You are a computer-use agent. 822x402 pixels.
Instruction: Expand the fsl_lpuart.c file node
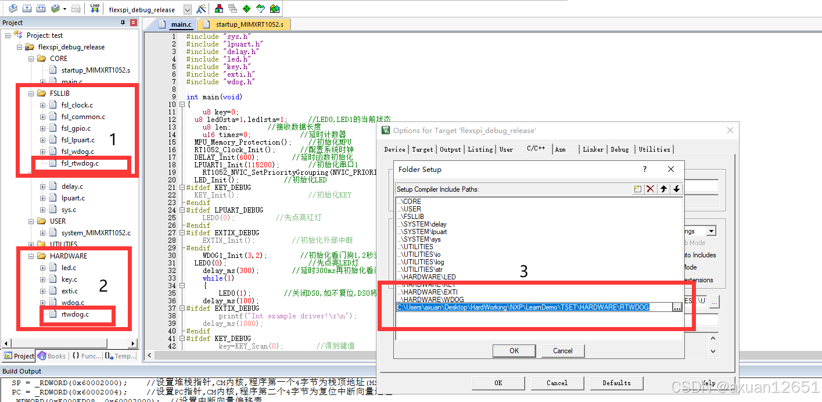43,140
